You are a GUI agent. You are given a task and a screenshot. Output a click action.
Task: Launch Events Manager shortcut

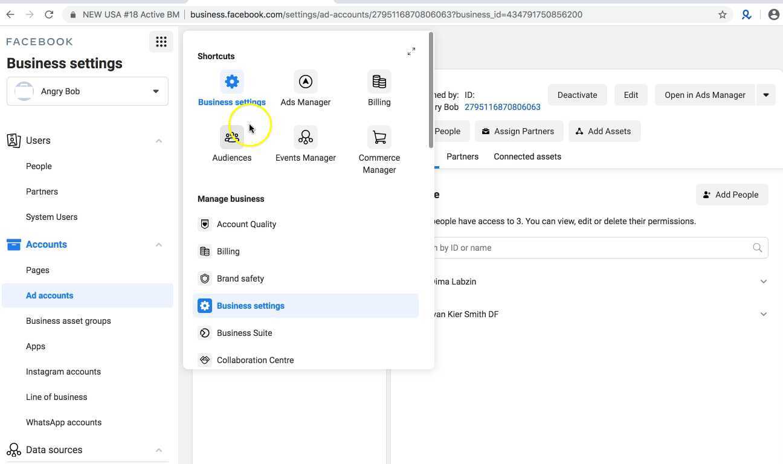click(305, 144)
